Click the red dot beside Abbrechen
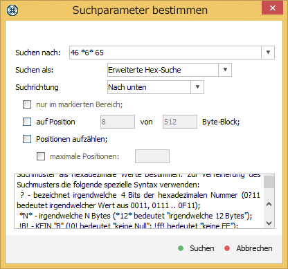This screenshot has width=288, height=269. click(x=227, y=248)
